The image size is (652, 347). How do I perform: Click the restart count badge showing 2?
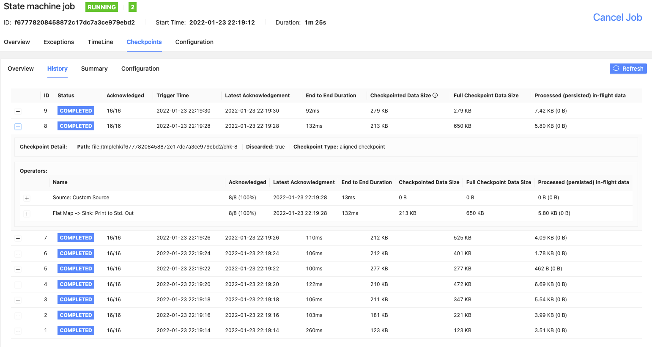(132, 7)
